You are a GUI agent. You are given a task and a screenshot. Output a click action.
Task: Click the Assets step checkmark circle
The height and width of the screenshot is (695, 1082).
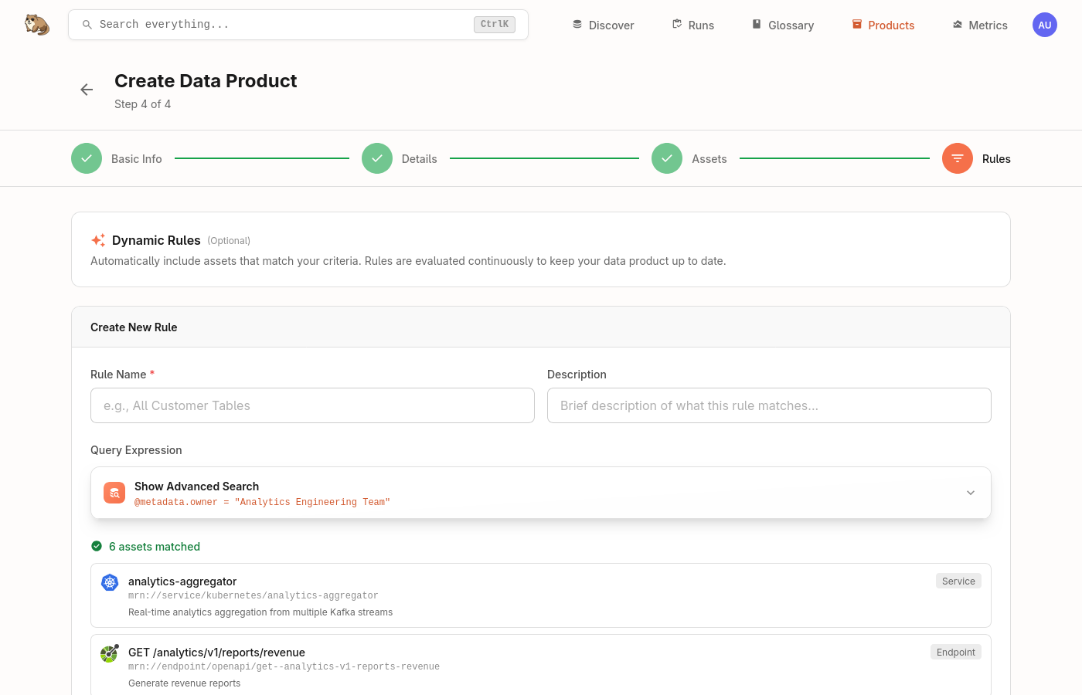click(x=667, y=158)
